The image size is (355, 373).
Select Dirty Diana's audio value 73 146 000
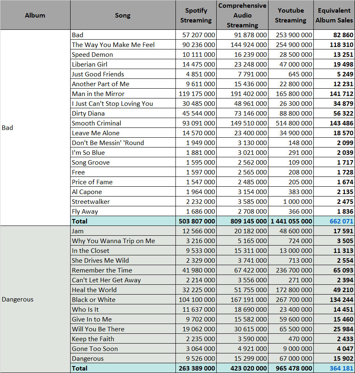pyautogui.click(x=242, y=113)
